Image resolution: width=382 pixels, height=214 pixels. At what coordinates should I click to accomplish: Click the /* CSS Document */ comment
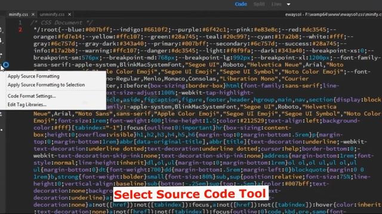tap(61, 23)
